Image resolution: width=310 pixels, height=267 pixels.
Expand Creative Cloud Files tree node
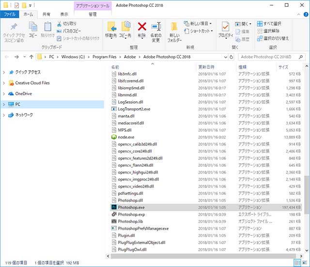coord(4,83)
